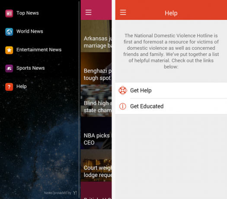This screenshot has width=227, height=199.
Task: Choose Entertainment News from side menu
Action: (39, 50)
